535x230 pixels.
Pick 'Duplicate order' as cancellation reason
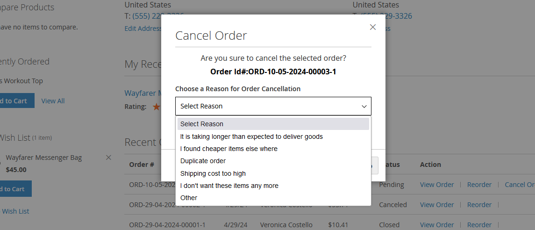[x=203, y=161]
